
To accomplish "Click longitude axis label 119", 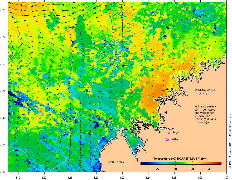I will (18, 177).
